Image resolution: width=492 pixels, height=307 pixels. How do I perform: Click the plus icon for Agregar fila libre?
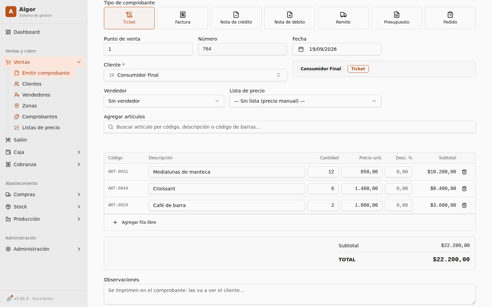point(115,222)
